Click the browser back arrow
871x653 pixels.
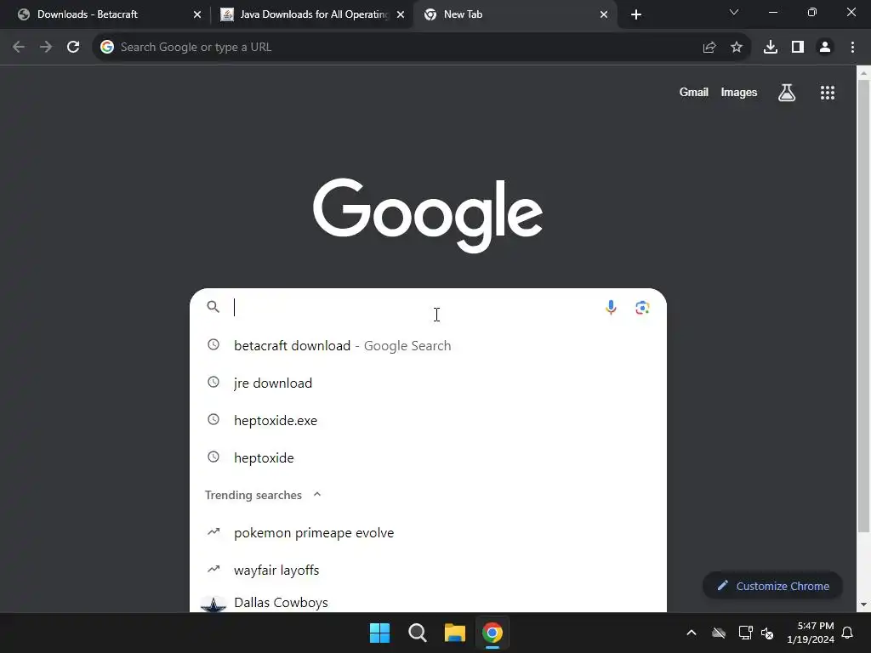[x=19, y=48]
